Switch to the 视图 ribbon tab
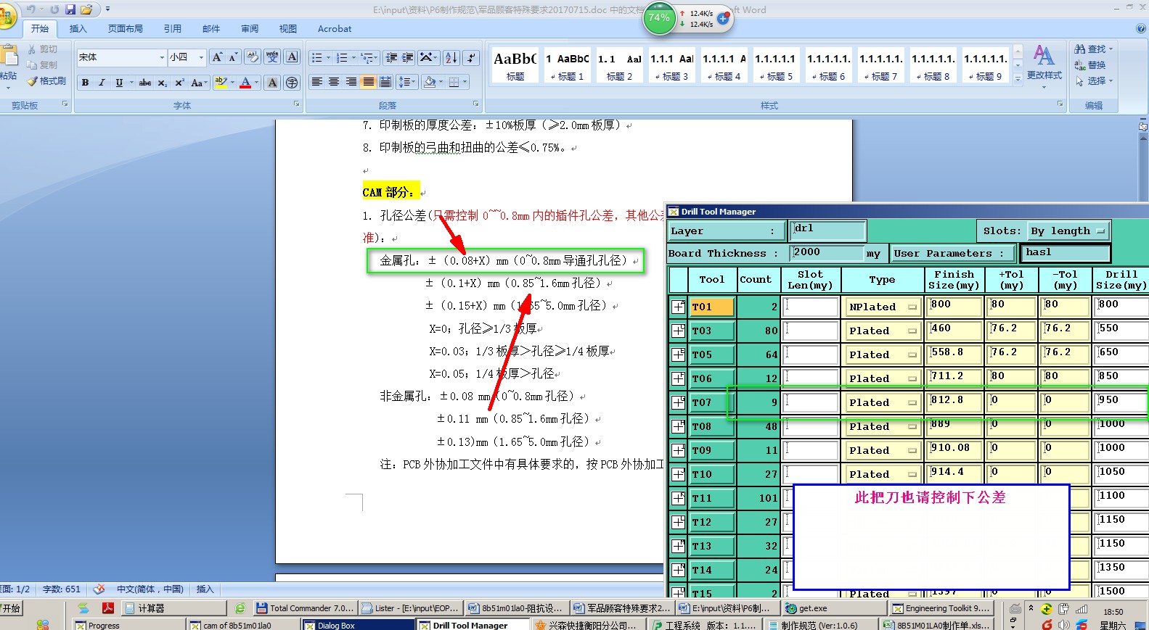Image resolution: width=1149 pixels, height=630 pixels. point(287,29)
